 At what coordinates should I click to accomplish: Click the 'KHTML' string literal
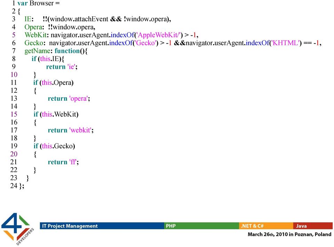[285, 43]
